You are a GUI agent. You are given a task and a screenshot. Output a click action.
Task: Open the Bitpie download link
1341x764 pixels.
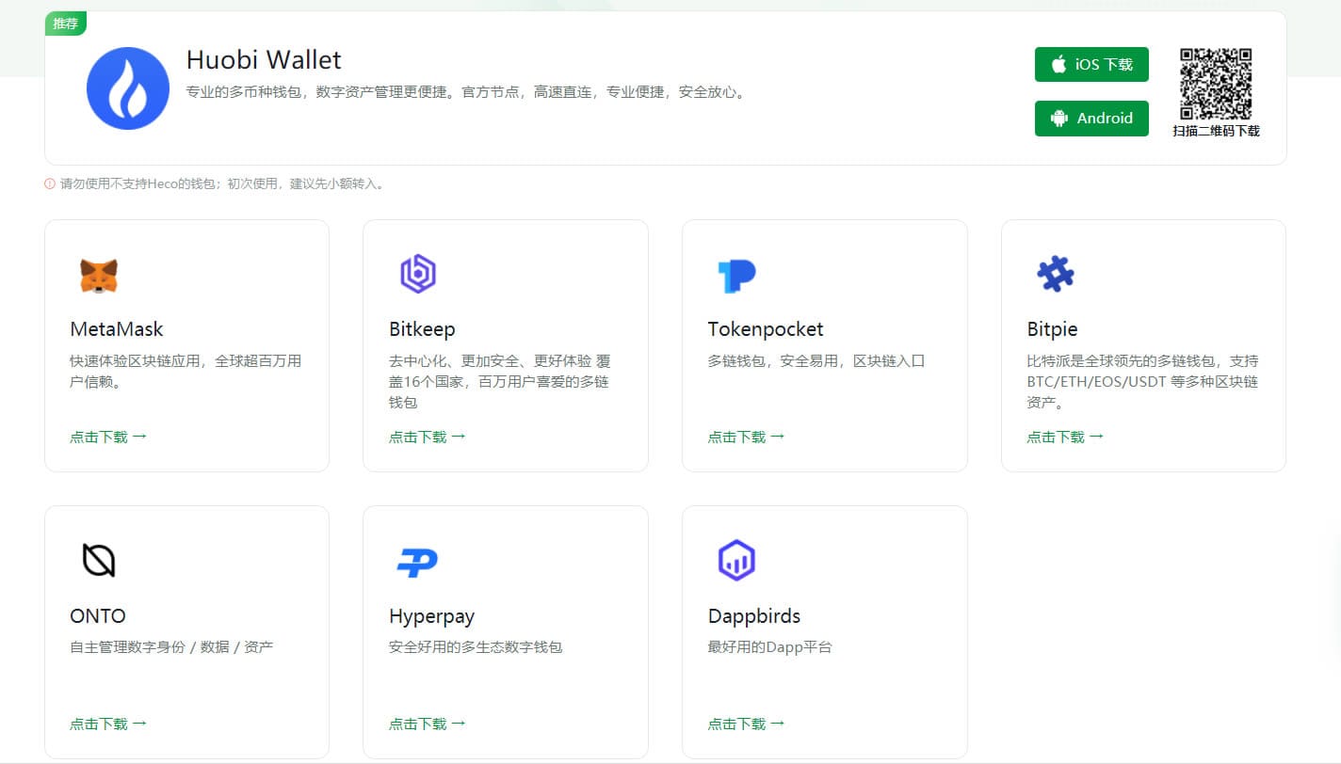[1065, 436]
